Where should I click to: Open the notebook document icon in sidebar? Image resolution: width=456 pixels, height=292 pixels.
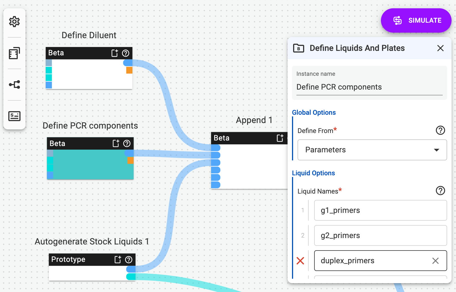tap(14, 53)
